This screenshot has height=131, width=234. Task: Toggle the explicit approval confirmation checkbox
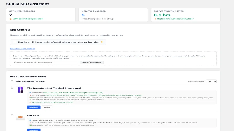pyautogui.click(x=14, y=42)
